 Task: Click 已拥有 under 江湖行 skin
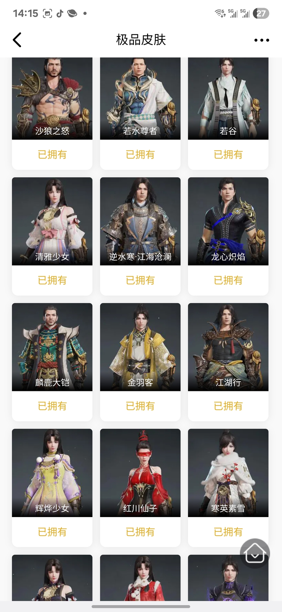pyautogui.click(x=228, y=406)
